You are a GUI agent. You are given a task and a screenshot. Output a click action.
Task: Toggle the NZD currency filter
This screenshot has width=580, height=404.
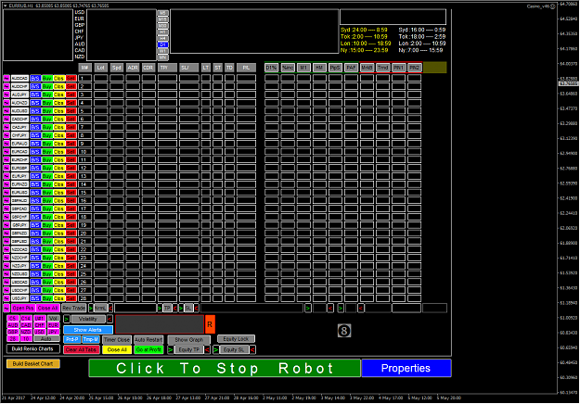tap(26, 332)
